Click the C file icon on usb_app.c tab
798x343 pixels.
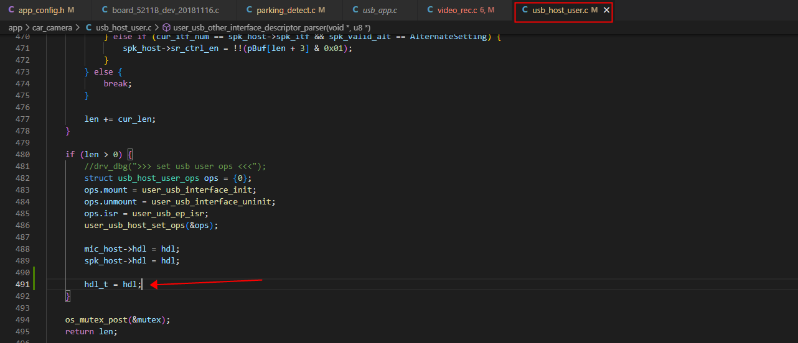tap(355, 11)
